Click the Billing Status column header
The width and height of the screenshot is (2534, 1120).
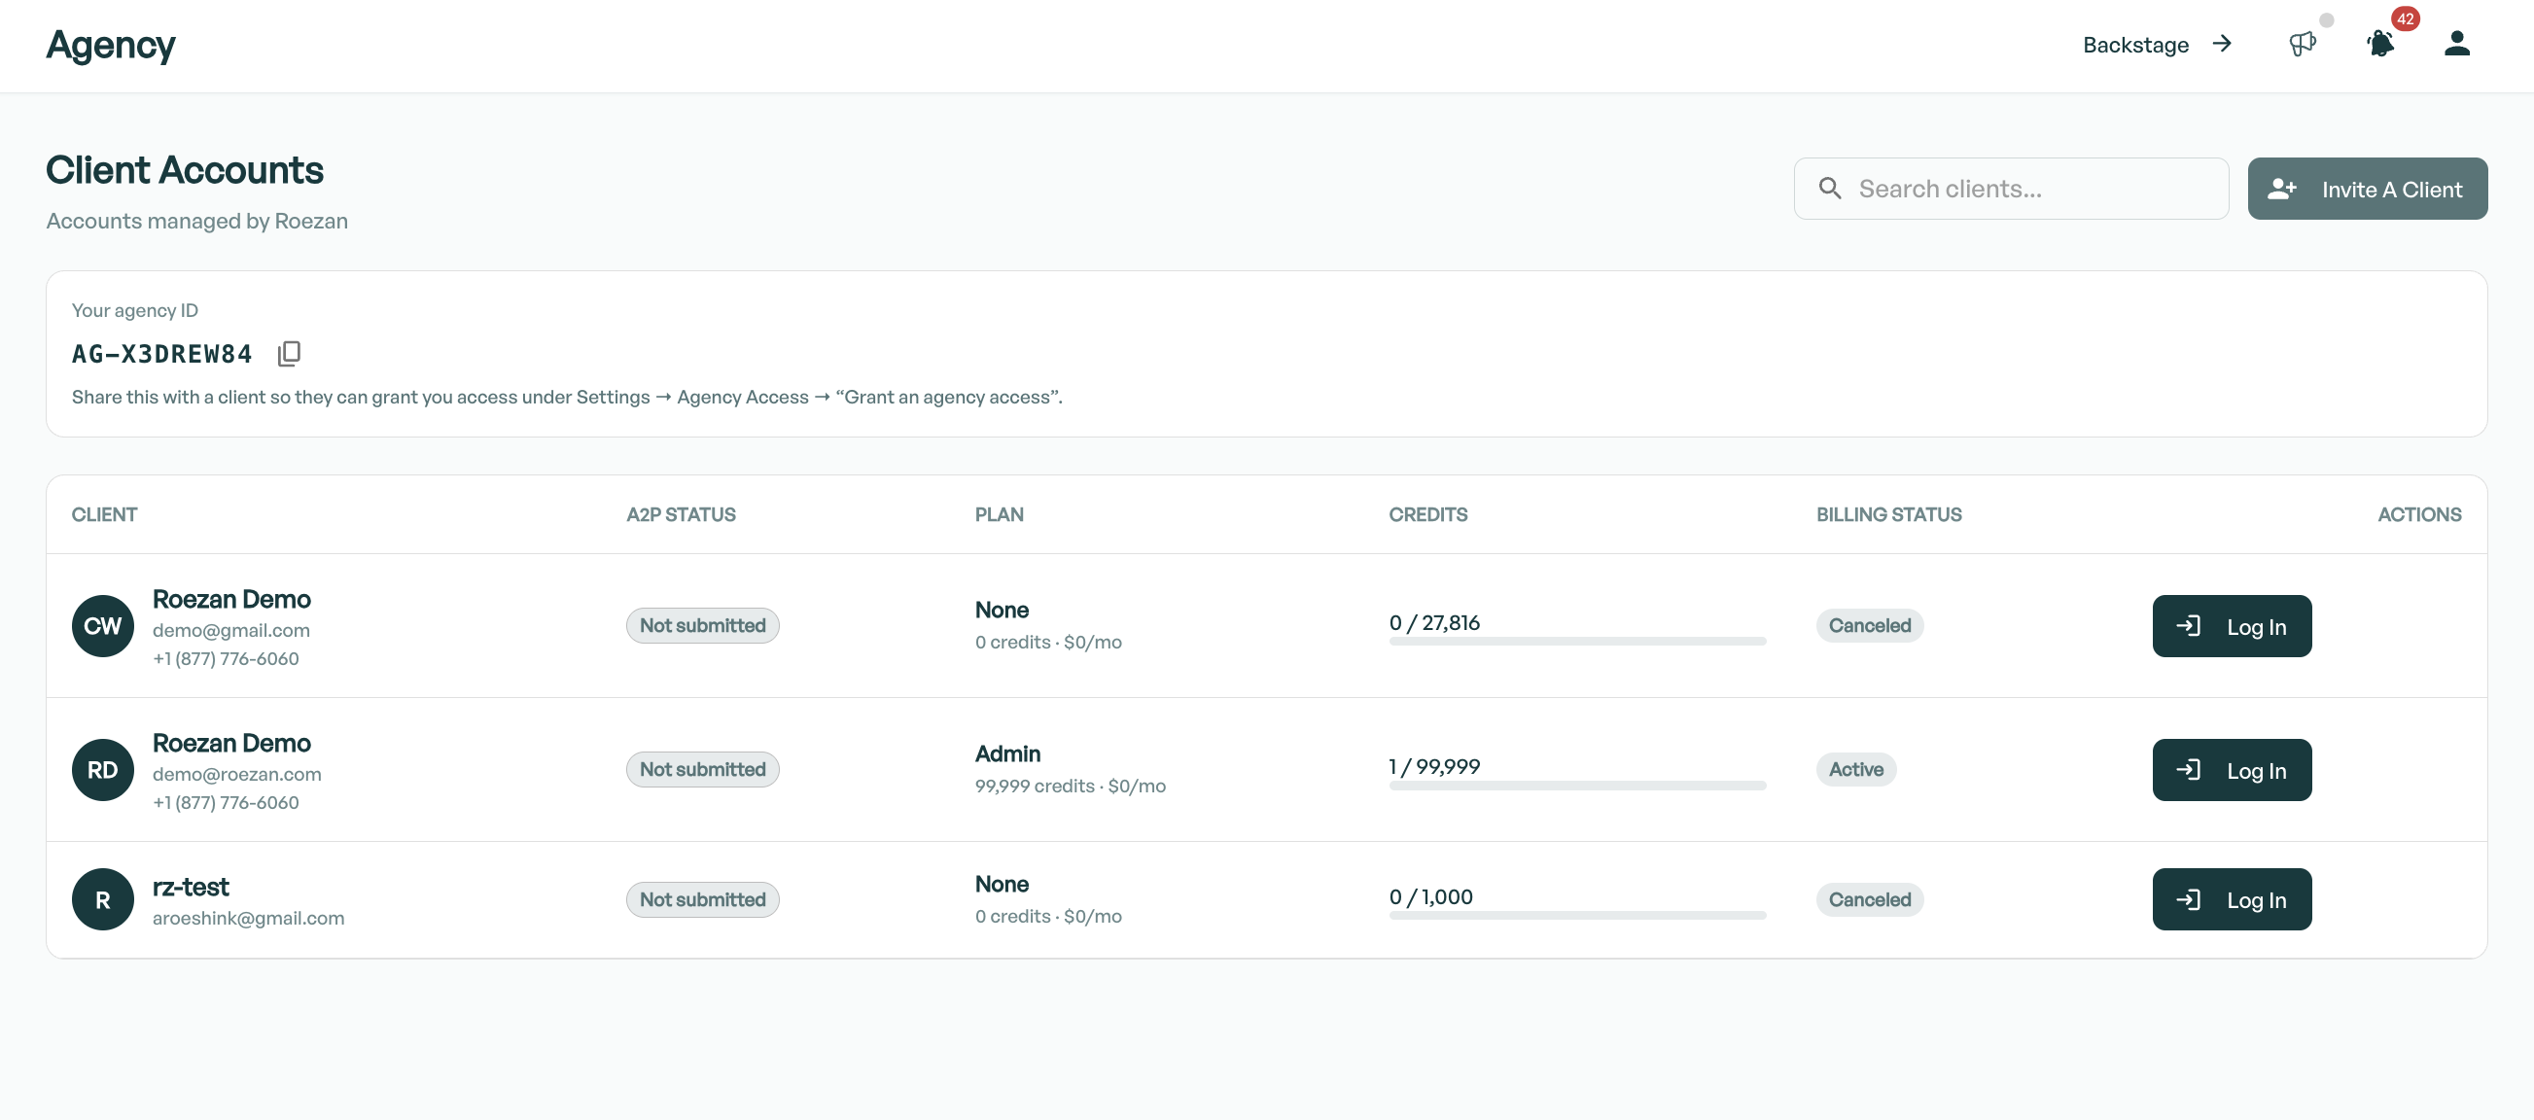(x=1887, y=514)
